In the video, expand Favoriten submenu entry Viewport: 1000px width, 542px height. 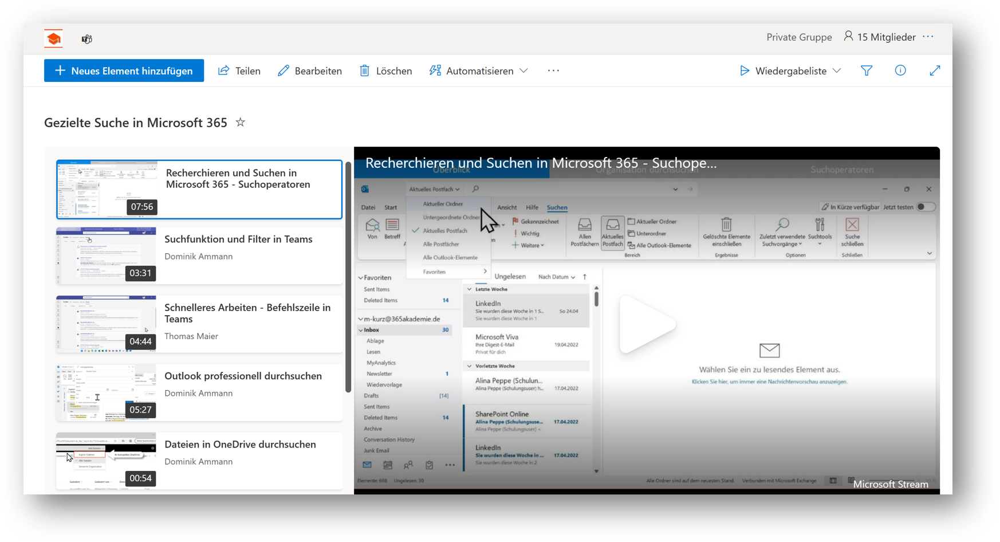pyautogui.click(x=448, y=272)
